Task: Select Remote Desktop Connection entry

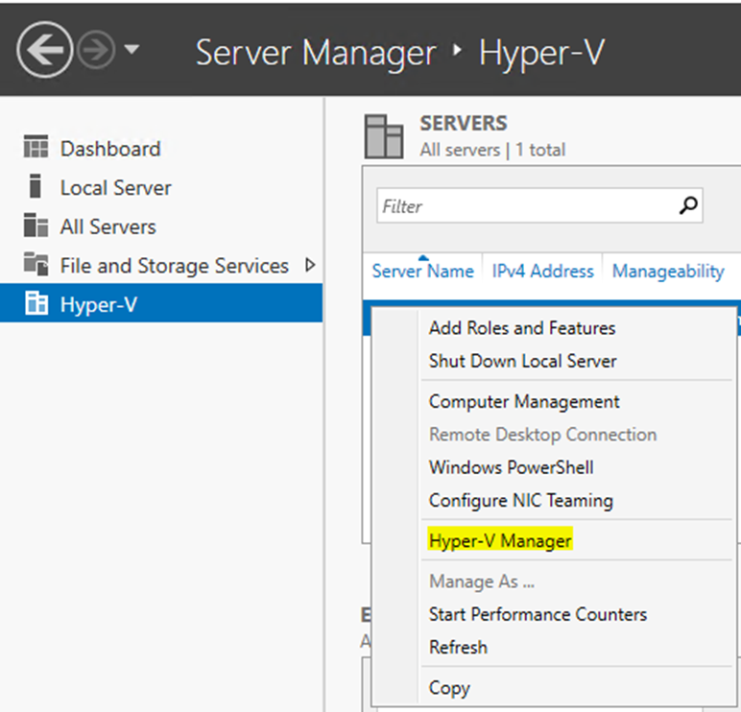Action: 543,435
